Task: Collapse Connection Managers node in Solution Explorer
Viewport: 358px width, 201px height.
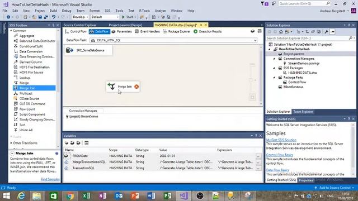Action: click(x=274, y=59)
